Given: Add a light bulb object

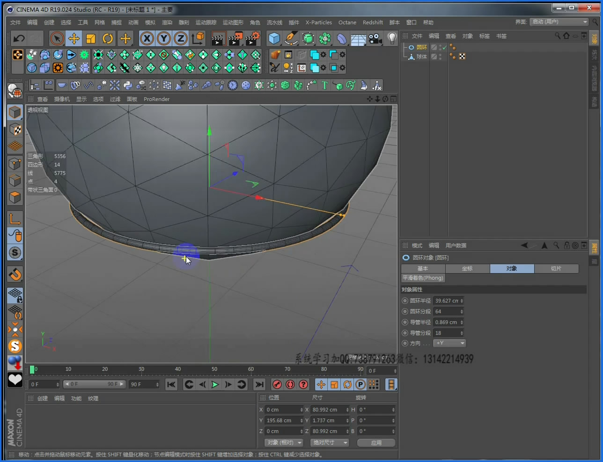Looking at the screenshot, I should point(392,38).
